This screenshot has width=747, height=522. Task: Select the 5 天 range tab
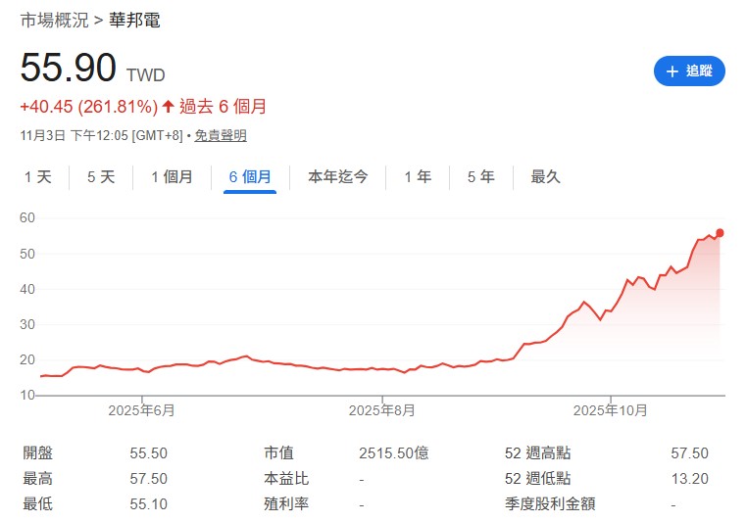coord(101,177)
